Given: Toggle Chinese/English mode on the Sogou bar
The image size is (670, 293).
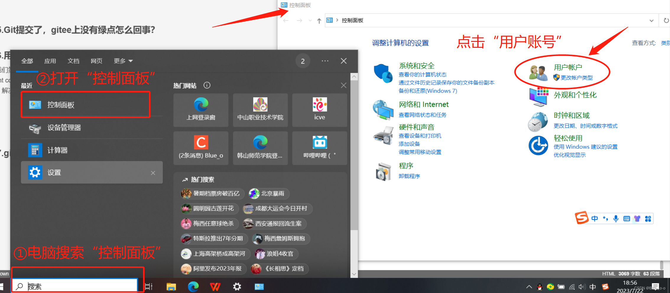Looking at the screenshot, I should [x=595, y=219].
